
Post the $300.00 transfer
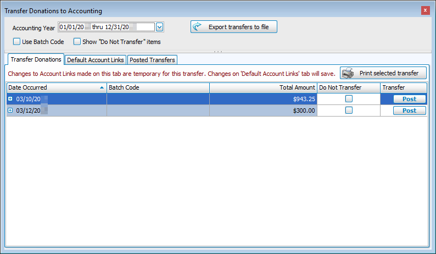tap(409, 111)
